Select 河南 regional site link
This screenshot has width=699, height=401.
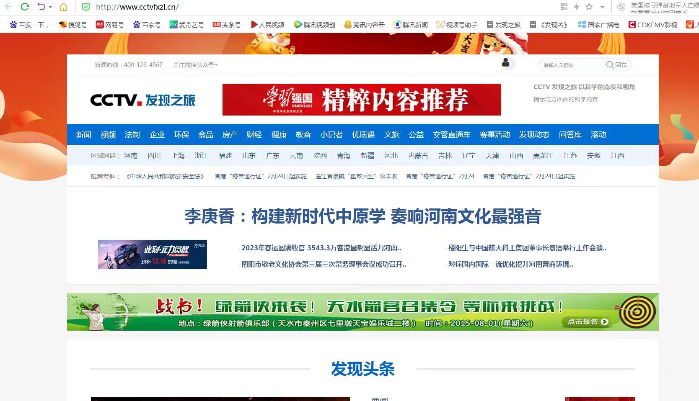click(131, 155)
